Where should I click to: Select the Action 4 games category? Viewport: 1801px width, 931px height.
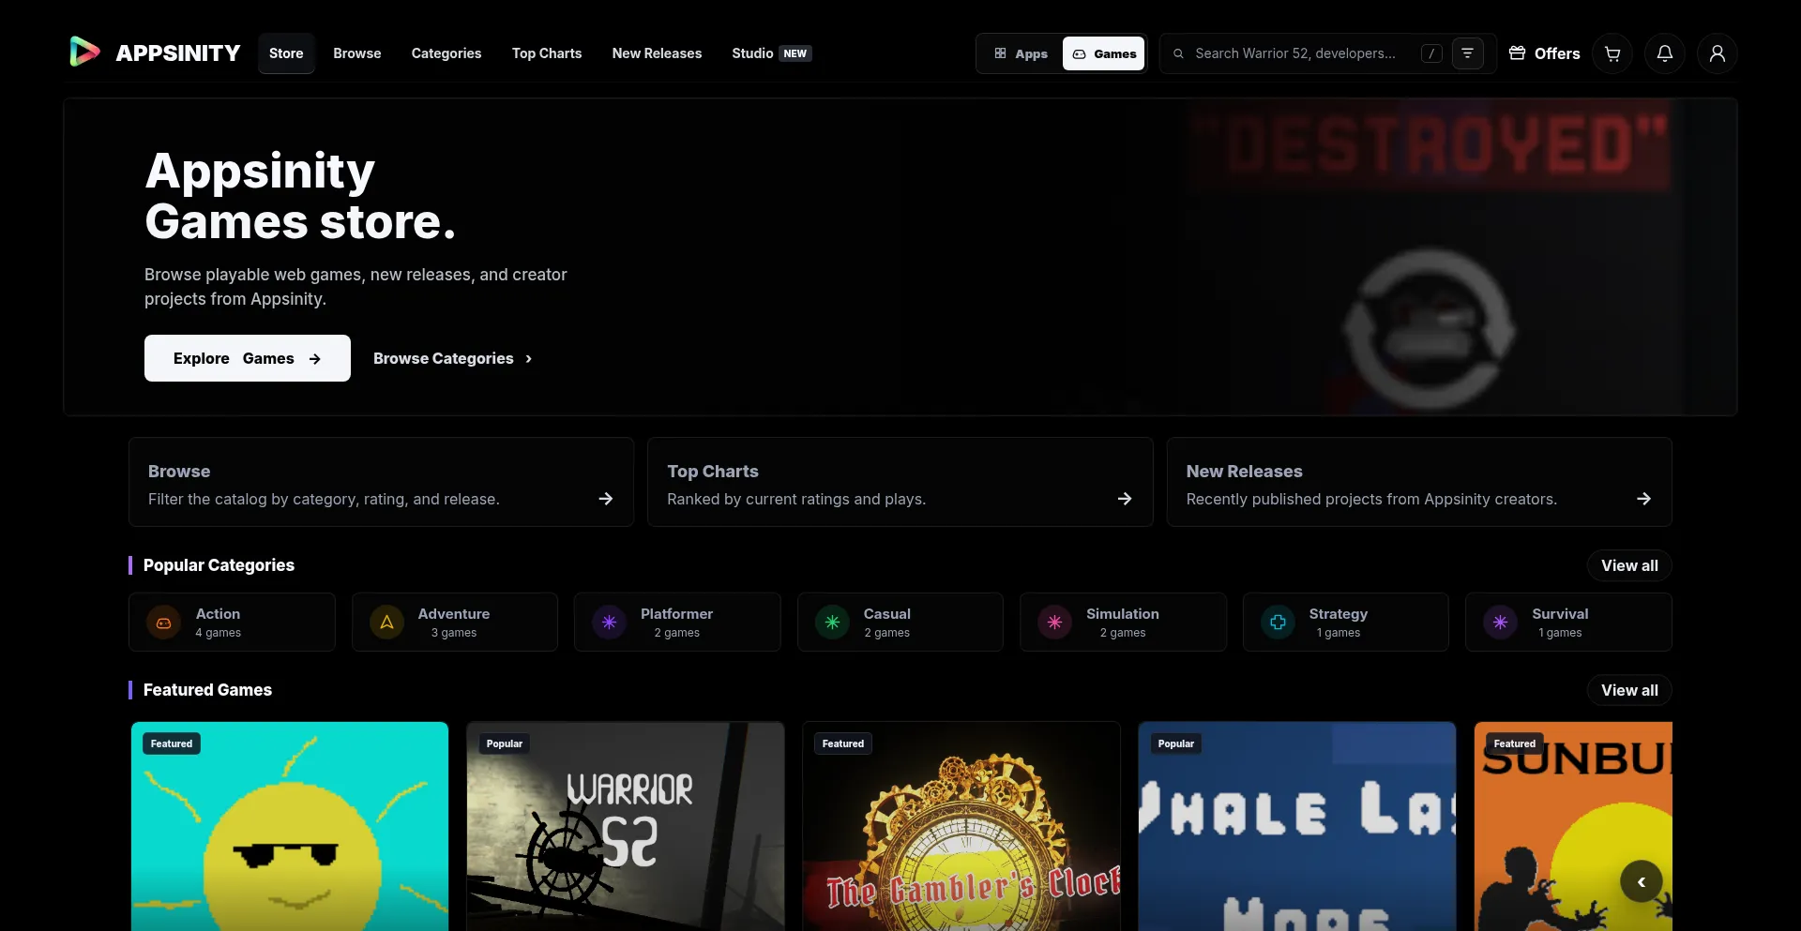[232, 622]
